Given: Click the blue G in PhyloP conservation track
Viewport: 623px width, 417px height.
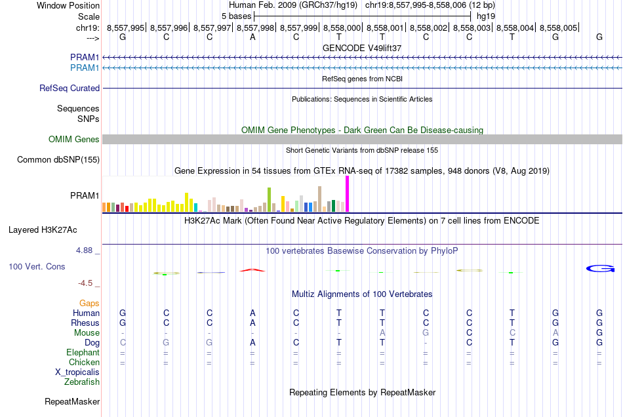Looking at the screenshot, I should pyautogui.click(x=600, y=269).
